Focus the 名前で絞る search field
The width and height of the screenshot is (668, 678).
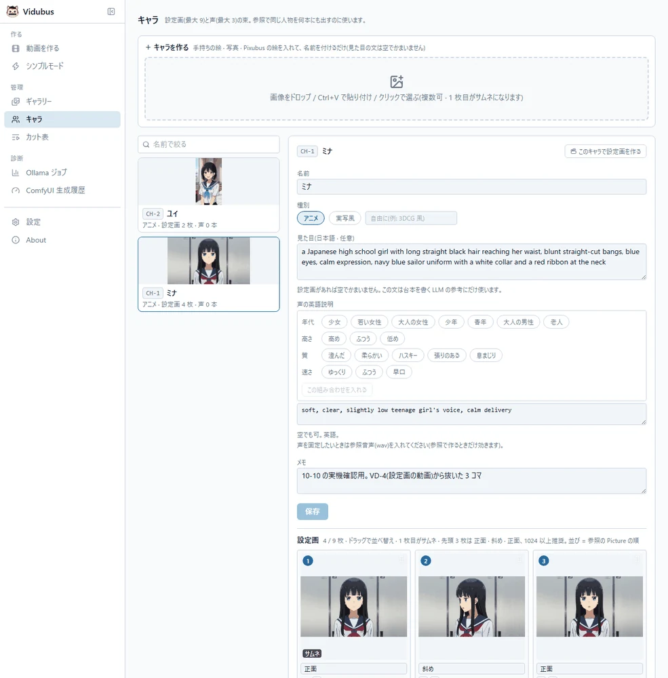pyautogui.click(x=208, y=144)
